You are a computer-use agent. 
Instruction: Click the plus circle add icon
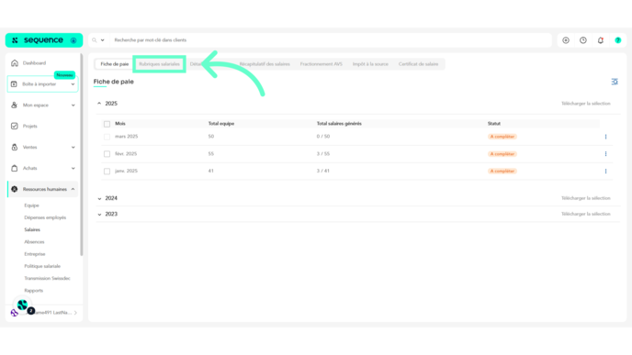point(566,40)
